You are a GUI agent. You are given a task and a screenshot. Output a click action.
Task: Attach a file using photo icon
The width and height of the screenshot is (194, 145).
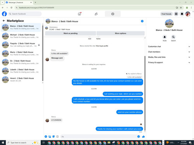(x=50, y=136)
